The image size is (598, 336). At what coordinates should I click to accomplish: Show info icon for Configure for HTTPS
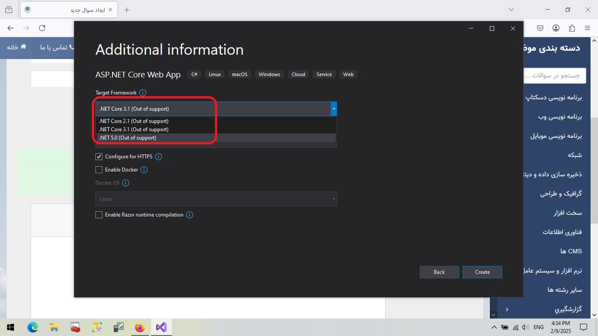[158, 157]
